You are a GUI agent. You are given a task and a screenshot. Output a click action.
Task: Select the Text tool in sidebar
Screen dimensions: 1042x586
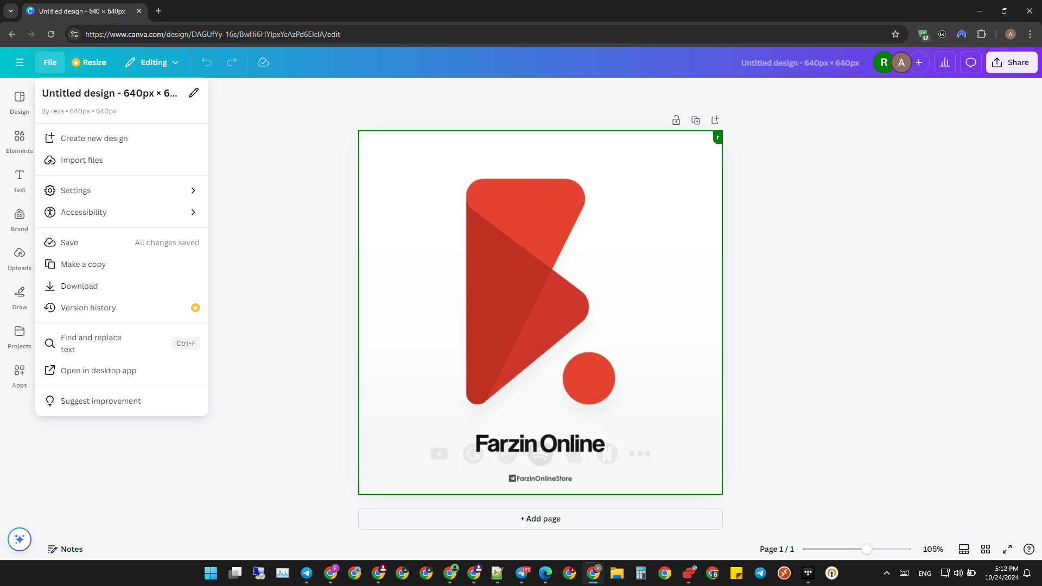(20, 181)
